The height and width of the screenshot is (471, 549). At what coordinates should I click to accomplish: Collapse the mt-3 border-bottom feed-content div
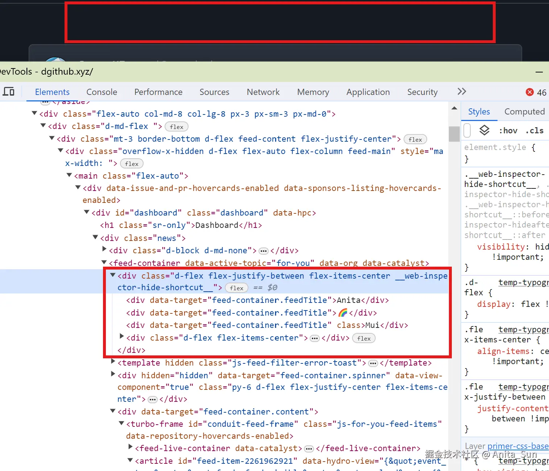click(x=52, y=138)
